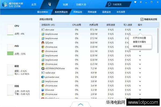
Task: Click the process list vertical scrollbar thumb
Action: click(x=158, y=40)
